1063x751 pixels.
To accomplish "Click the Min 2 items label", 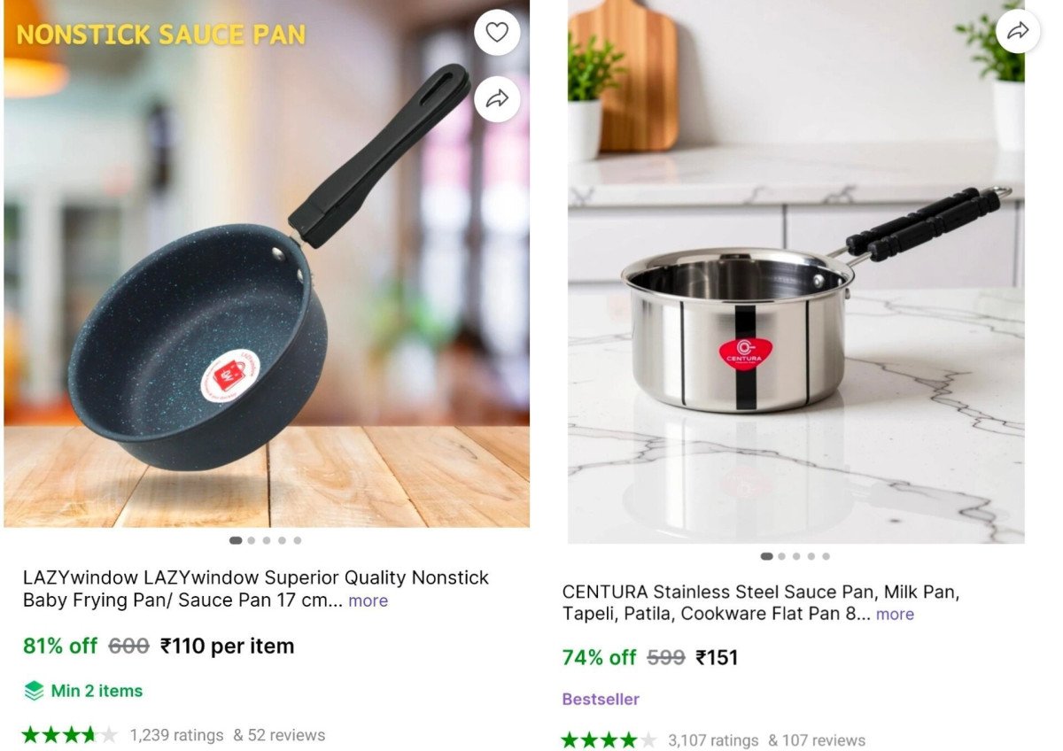I will (x=97, y=691).
